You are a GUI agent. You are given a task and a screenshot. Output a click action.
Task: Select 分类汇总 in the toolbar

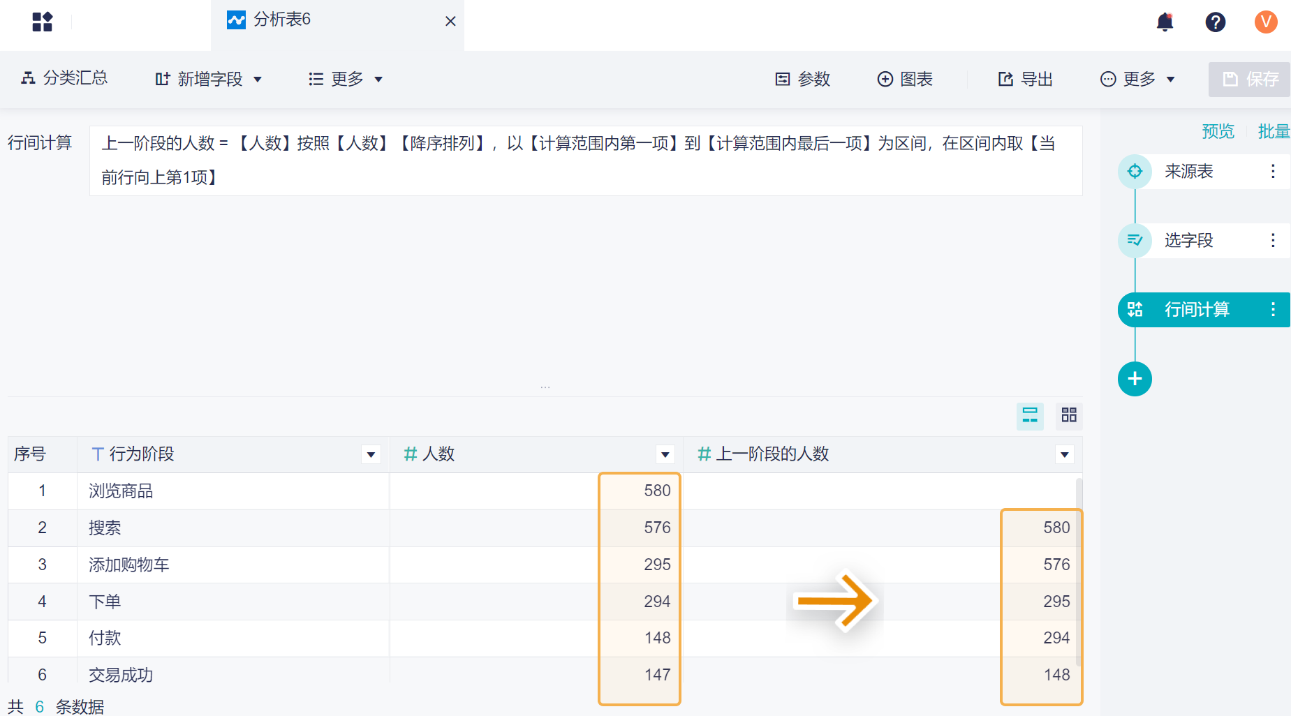click(64, 78)
